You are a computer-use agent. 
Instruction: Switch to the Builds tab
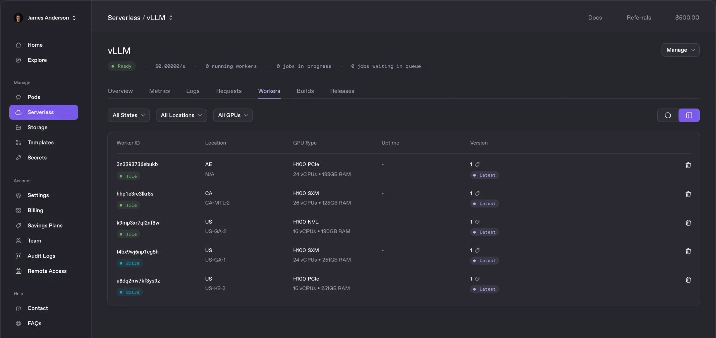305,91
